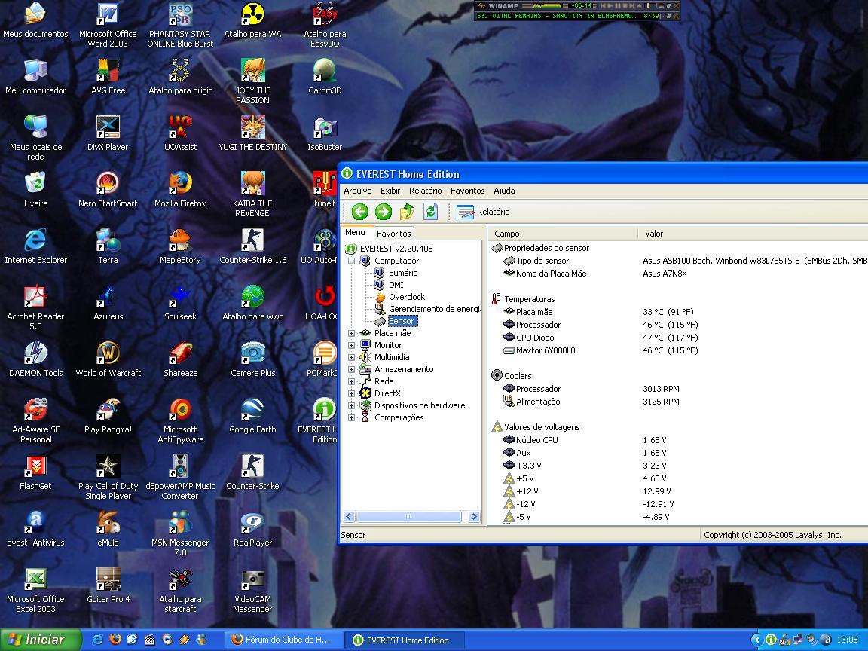Screen dimensions: 868x651
Task: Click the green Back arrow in EVEREST toolbar
Action: click(x=360, y=212)
